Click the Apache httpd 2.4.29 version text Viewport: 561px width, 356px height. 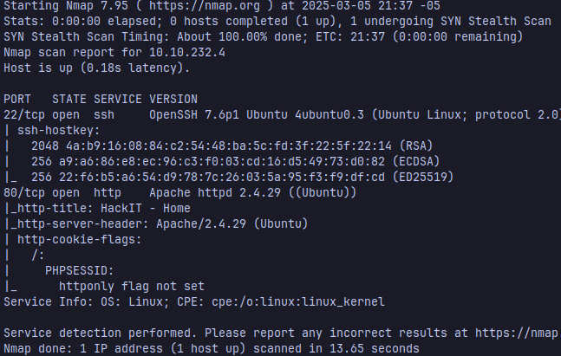click(206, 191)
